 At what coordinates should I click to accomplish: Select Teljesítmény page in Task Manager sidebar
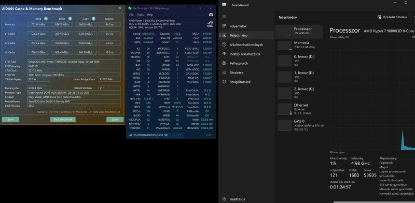click(x=246, y=35)
